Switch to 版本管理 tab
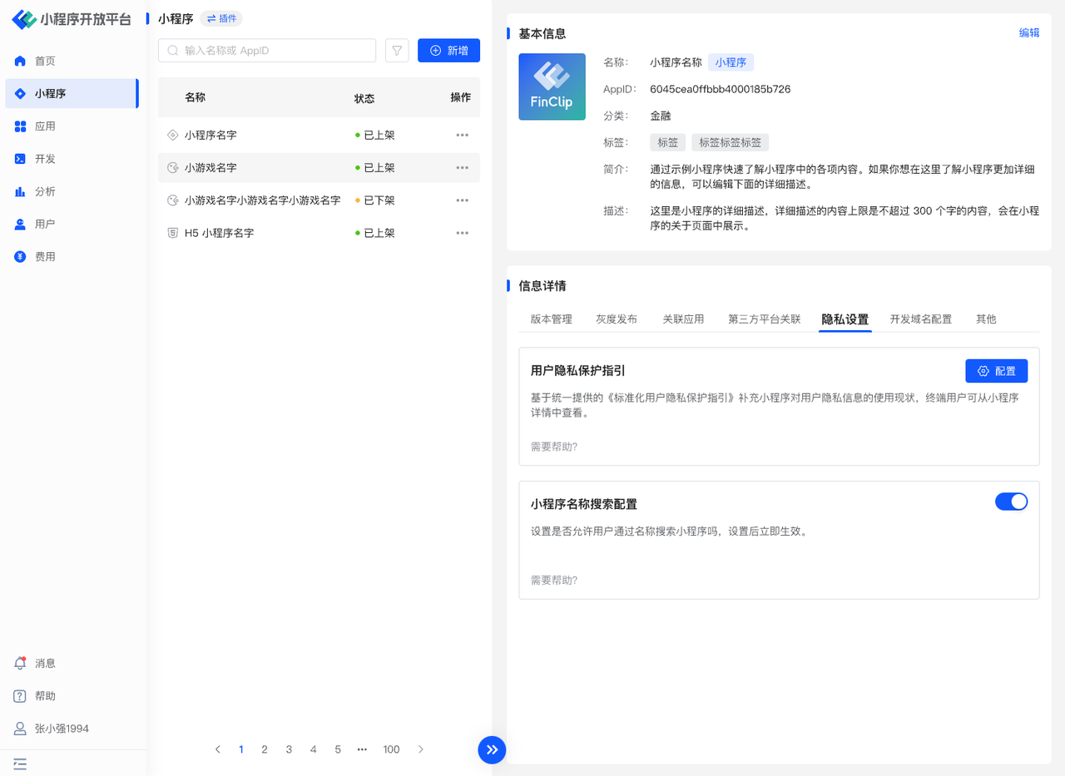 click(x=551, y=319)
